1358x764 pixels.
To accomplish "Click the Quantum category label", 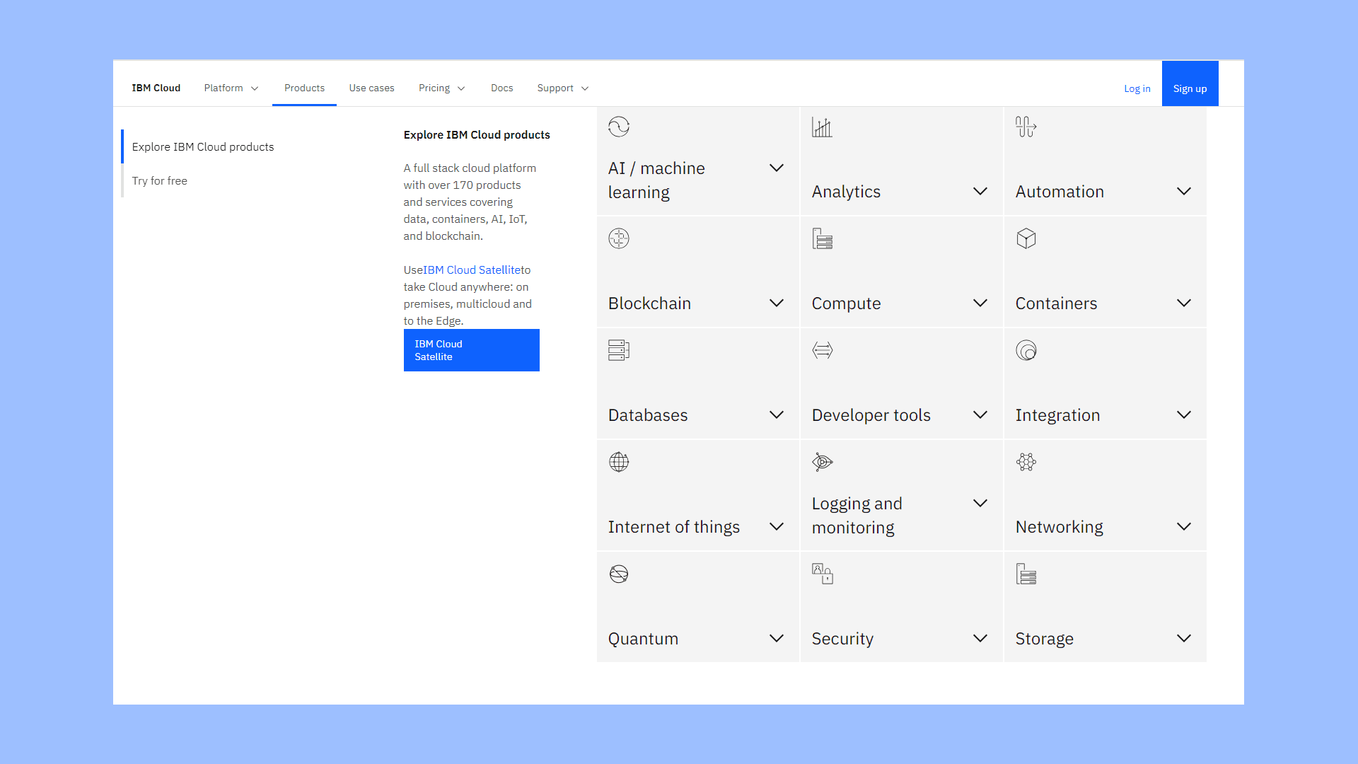I will click(x=643, y=639).
